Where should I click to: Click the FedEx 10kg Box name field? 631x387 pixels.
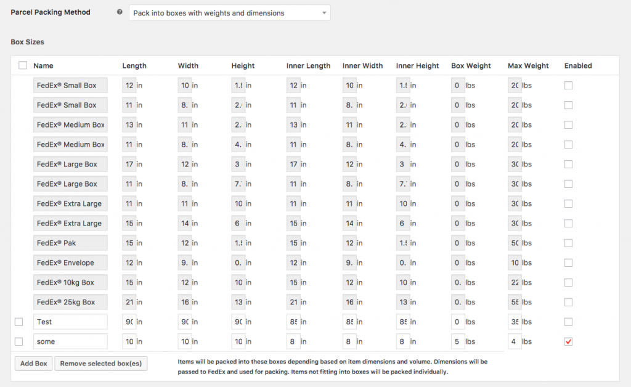[70, 282]
